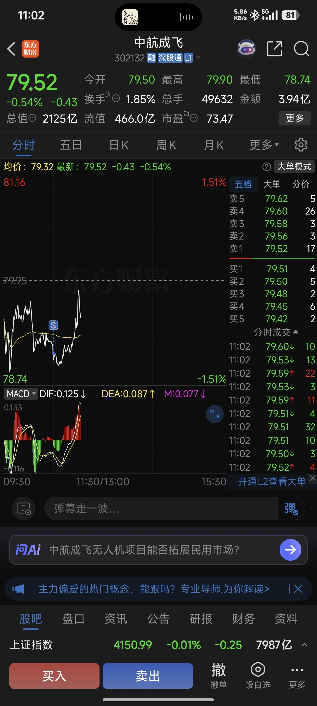
Task: Tap the 设自选 watchlist icon
Action: [258, 676]
